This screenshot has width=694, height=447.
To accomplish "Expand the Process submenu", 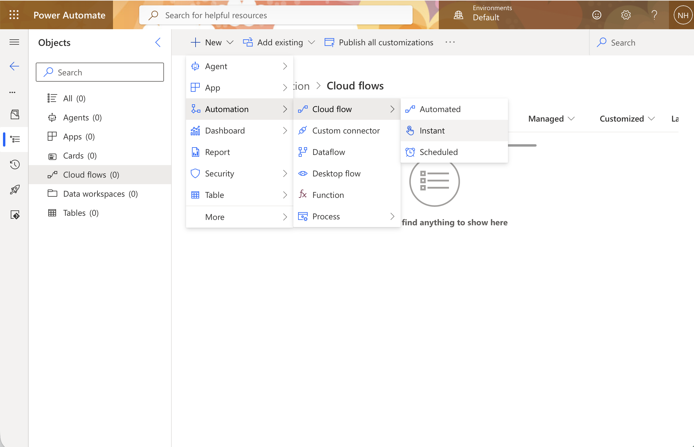I will [347, 216].
